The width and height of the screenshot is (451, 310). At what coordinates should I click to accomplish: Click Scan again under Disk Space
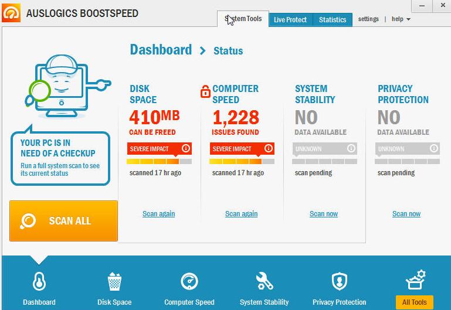(158, 214)
